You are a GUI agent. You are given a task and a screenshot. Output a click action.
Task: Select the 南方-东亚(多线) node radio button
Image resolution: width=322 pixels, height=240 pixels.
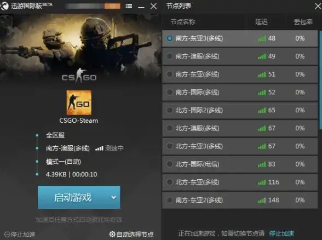tap(170, 74)
